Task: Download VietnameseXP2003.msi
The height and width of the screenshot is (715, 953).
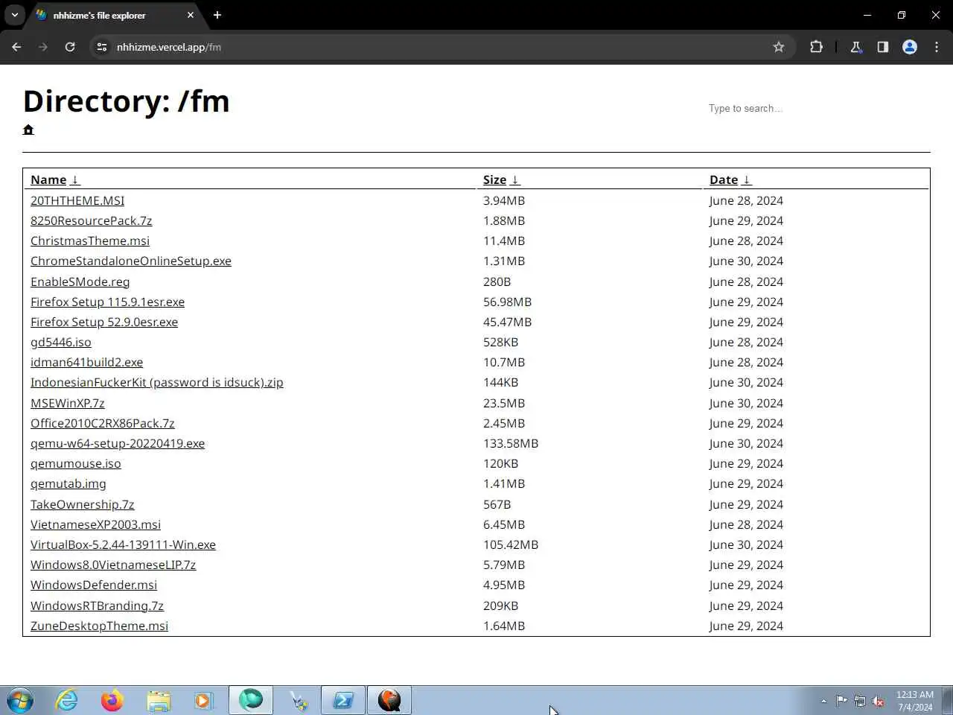Action: click(95, 524)
